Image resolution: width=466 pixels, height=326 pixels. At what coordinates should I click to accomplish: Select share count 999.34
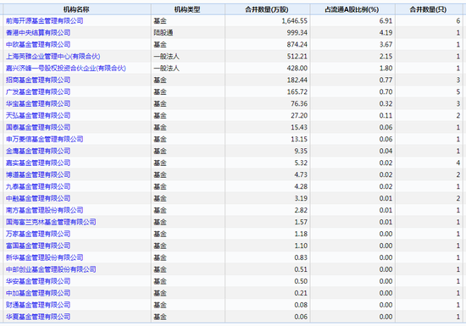click(297, 33)
